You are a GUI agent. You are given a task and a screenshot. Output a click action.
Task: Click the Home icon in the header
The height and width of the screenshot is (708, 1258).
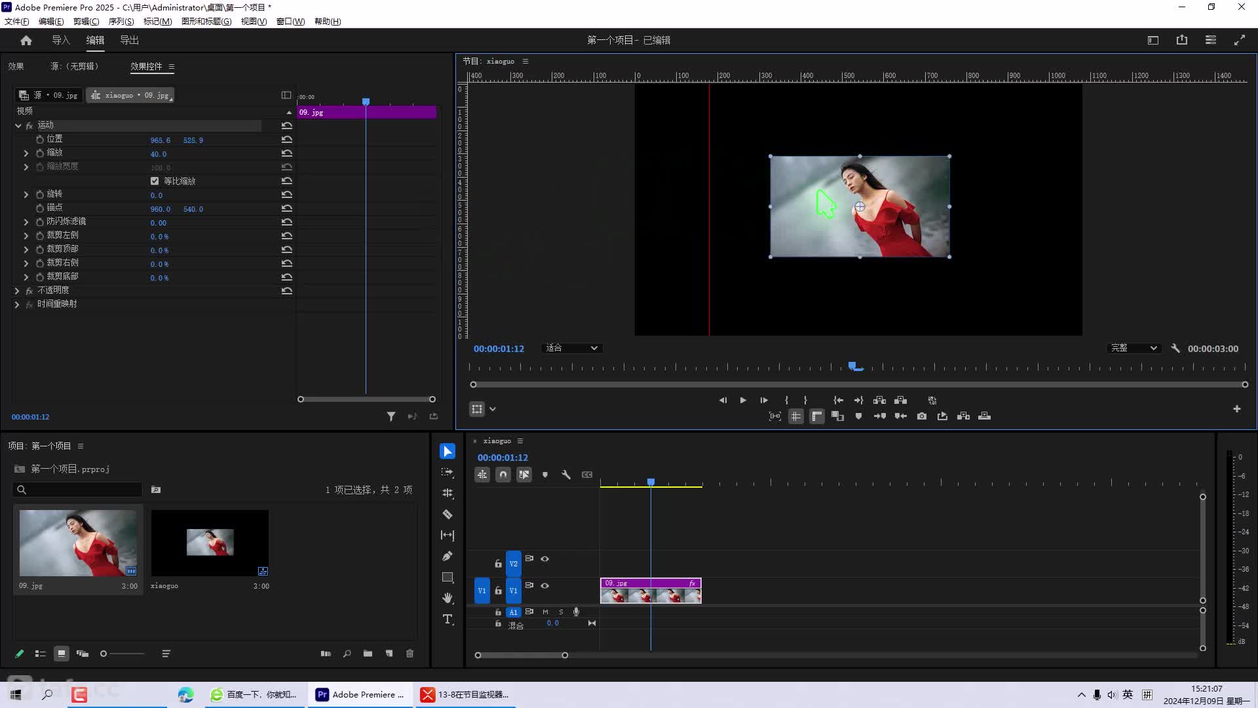pyautogui.click(x=26, y=41)
